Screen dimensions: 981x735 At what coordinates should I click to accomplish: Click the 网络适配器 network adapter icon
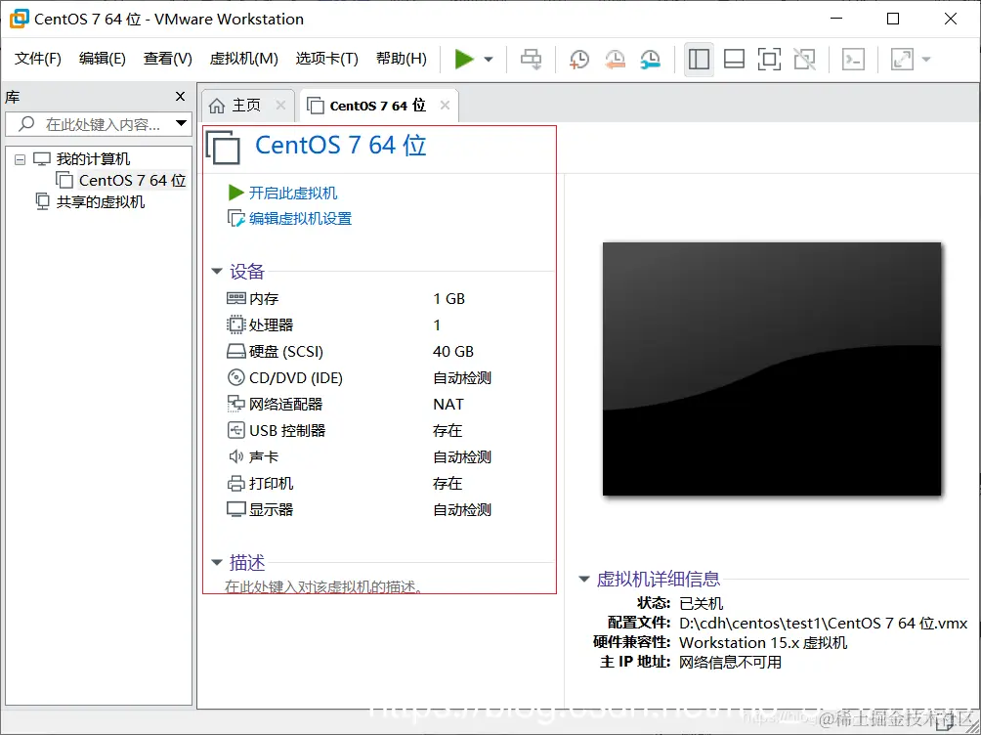pos(235,404)
